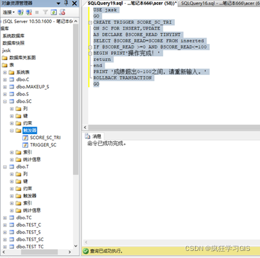Viewport: 260px width, 258px height.
Task: Click the funnel filter icon
Action: coord(45,12)
